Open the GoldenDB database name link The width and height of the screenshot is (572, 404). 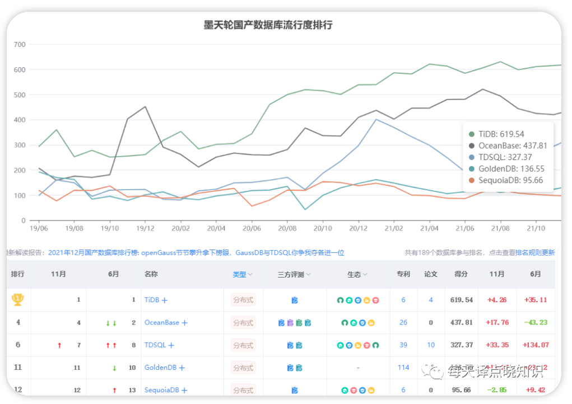click(x=161, y=368)
